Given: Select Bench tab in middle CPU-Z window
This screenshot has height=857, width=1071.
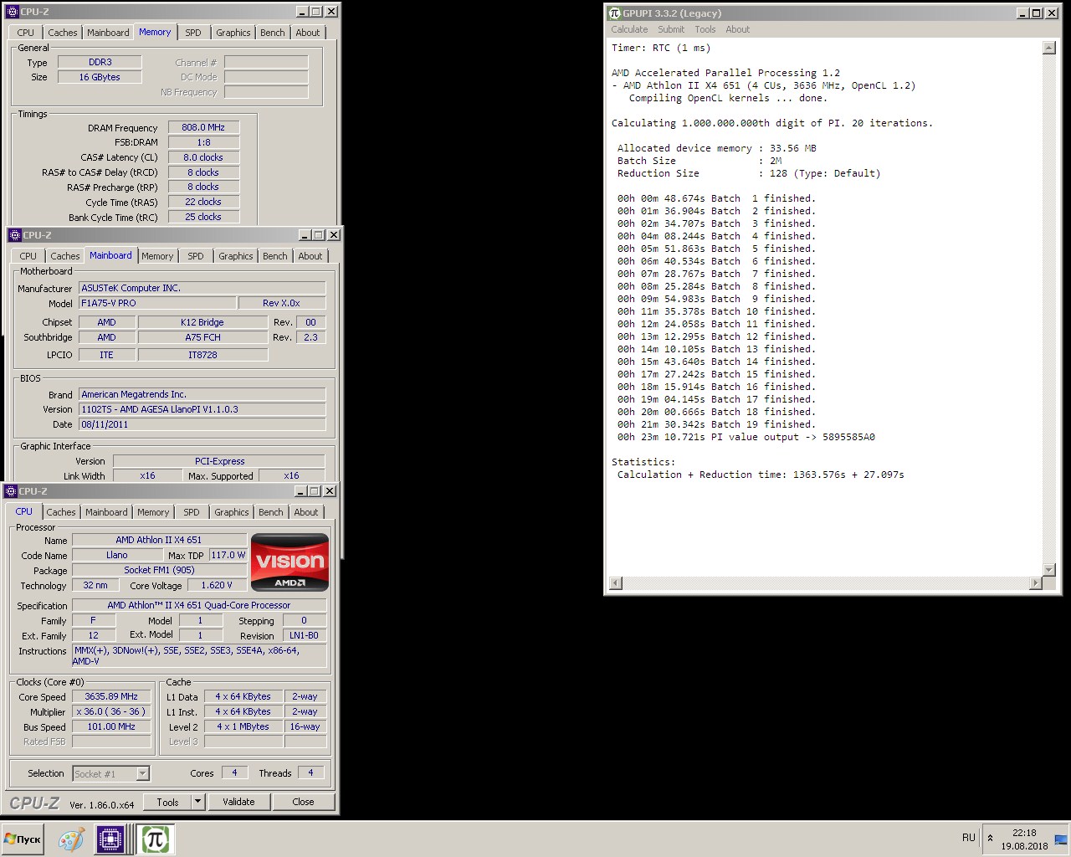Looking at the screenshot, I should (274, 256).
